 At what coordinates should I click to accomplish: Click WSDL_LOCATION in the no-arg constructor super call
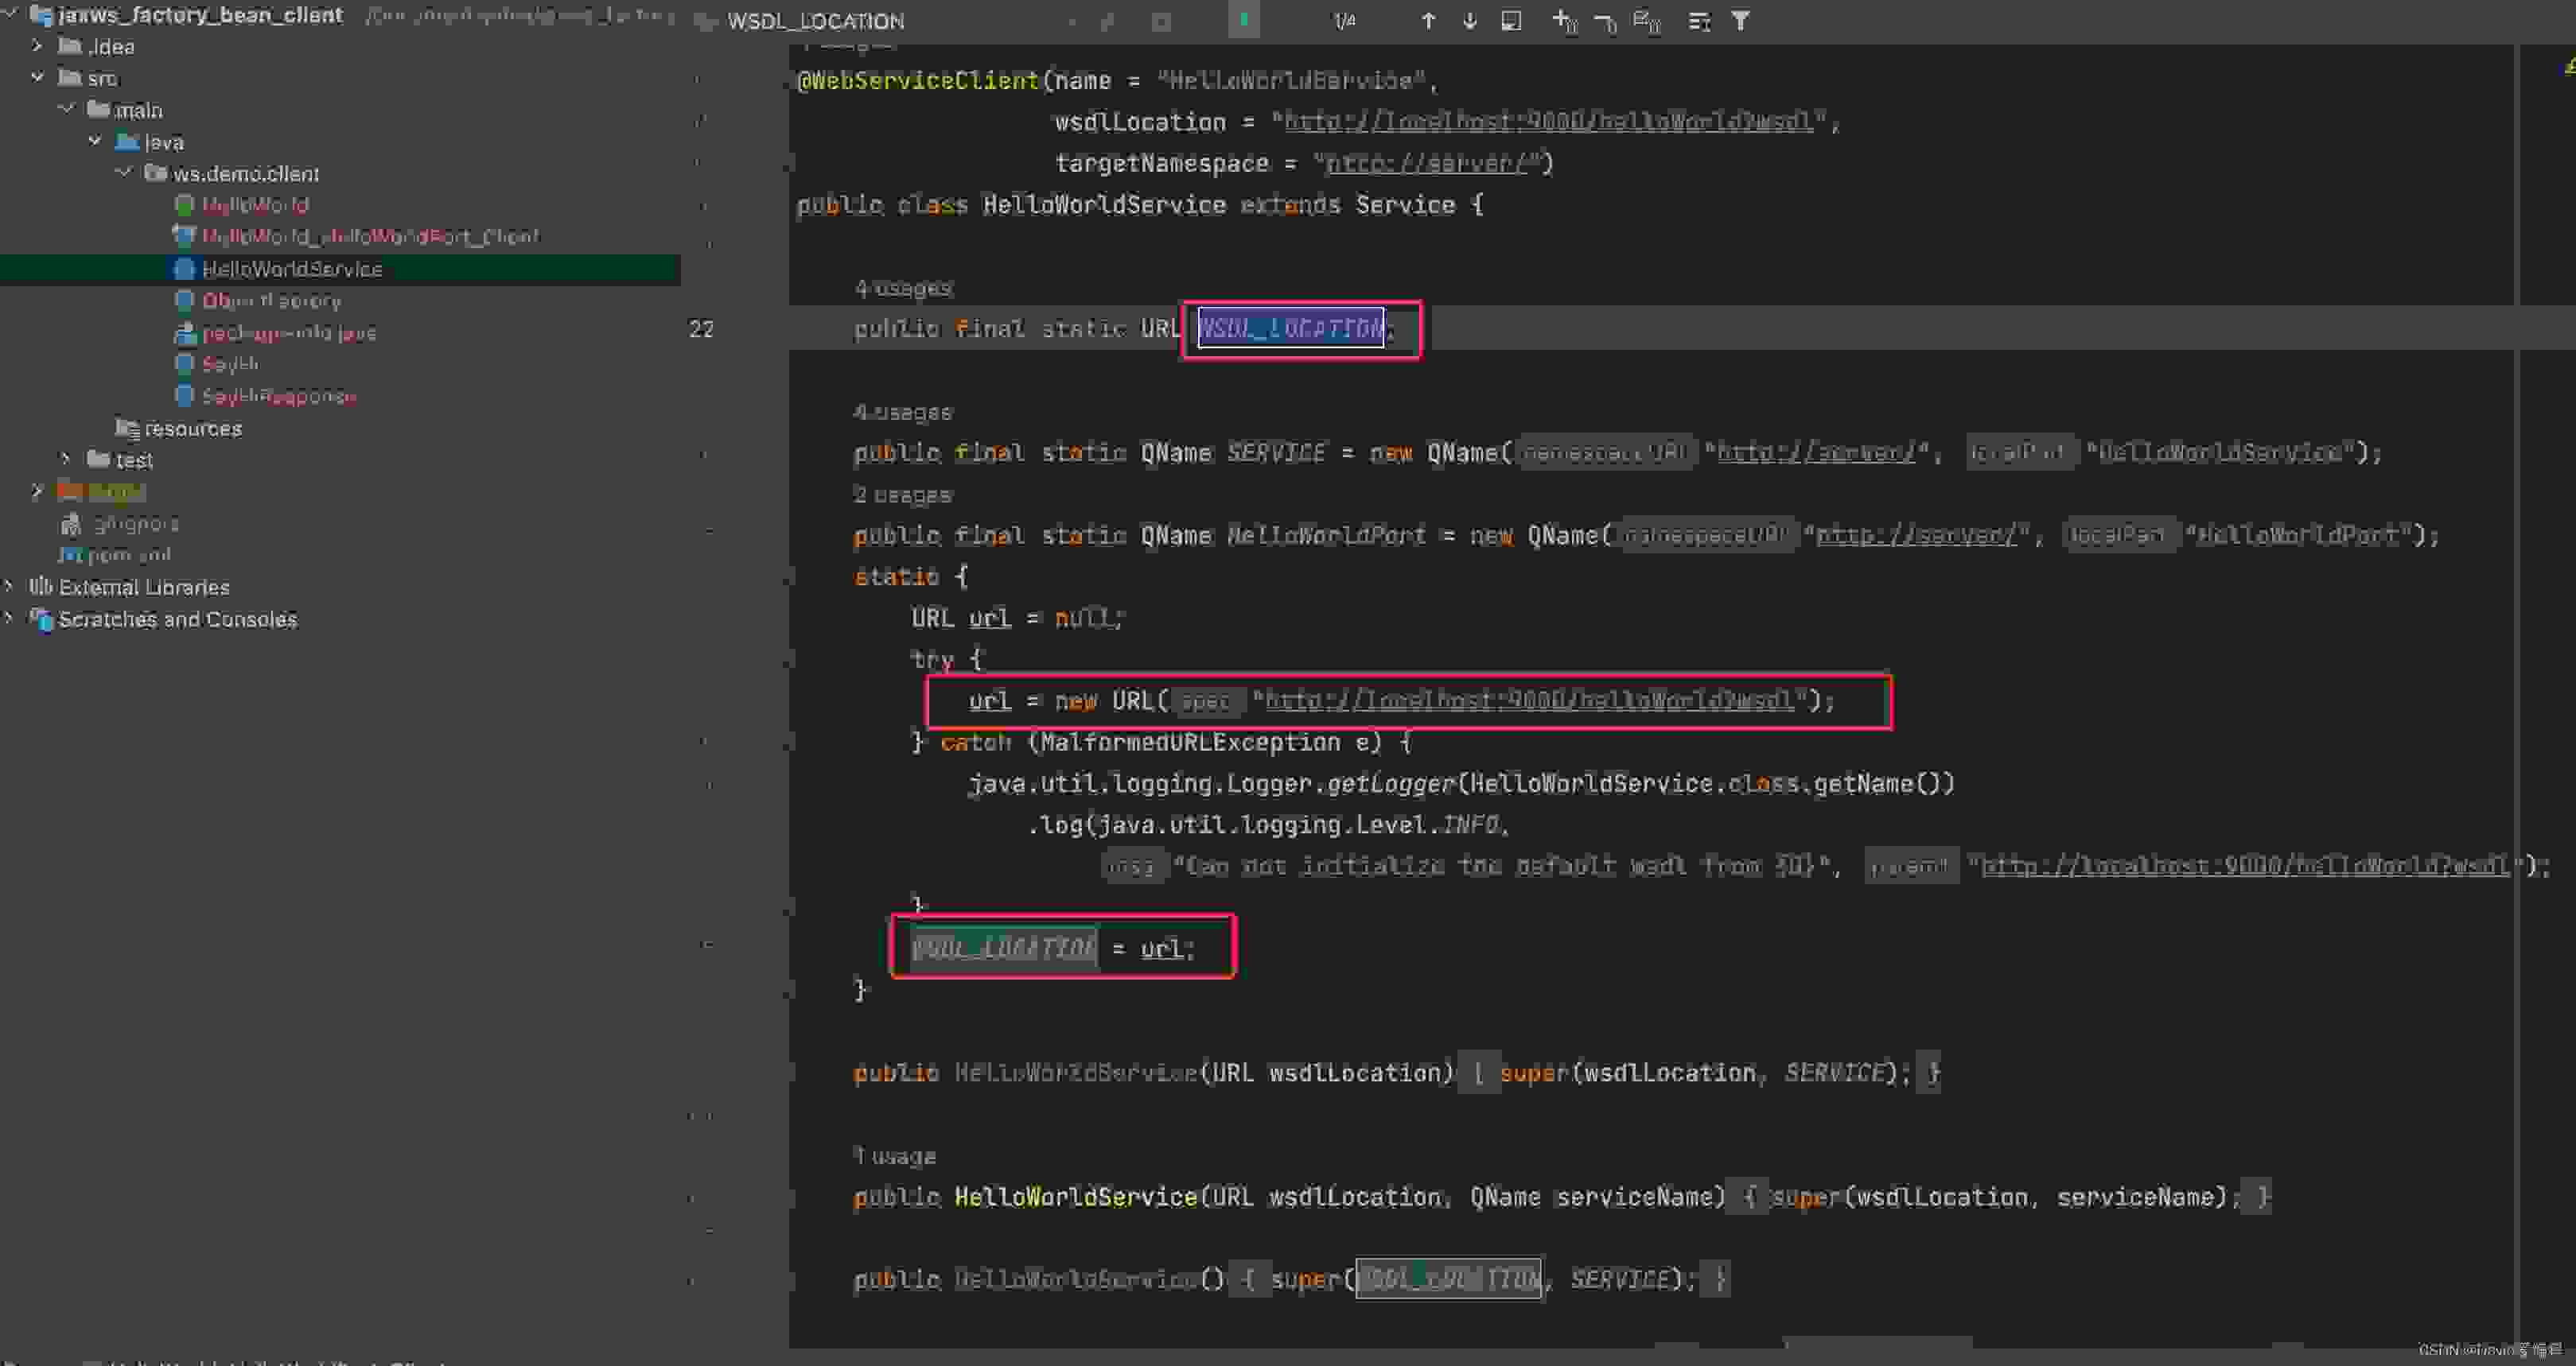pyautogui.click(x=1448, y=1278)
